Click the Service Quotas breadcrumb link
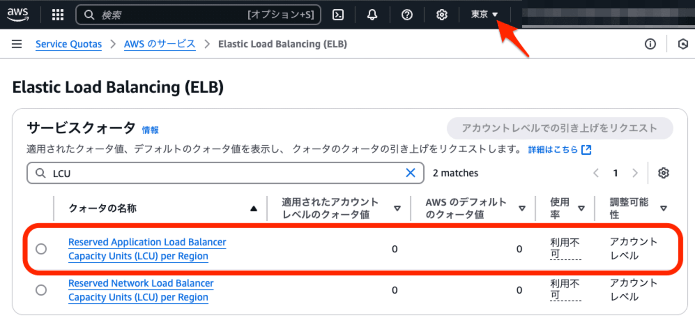Viewport: 695px width, 327px height. 68,44
